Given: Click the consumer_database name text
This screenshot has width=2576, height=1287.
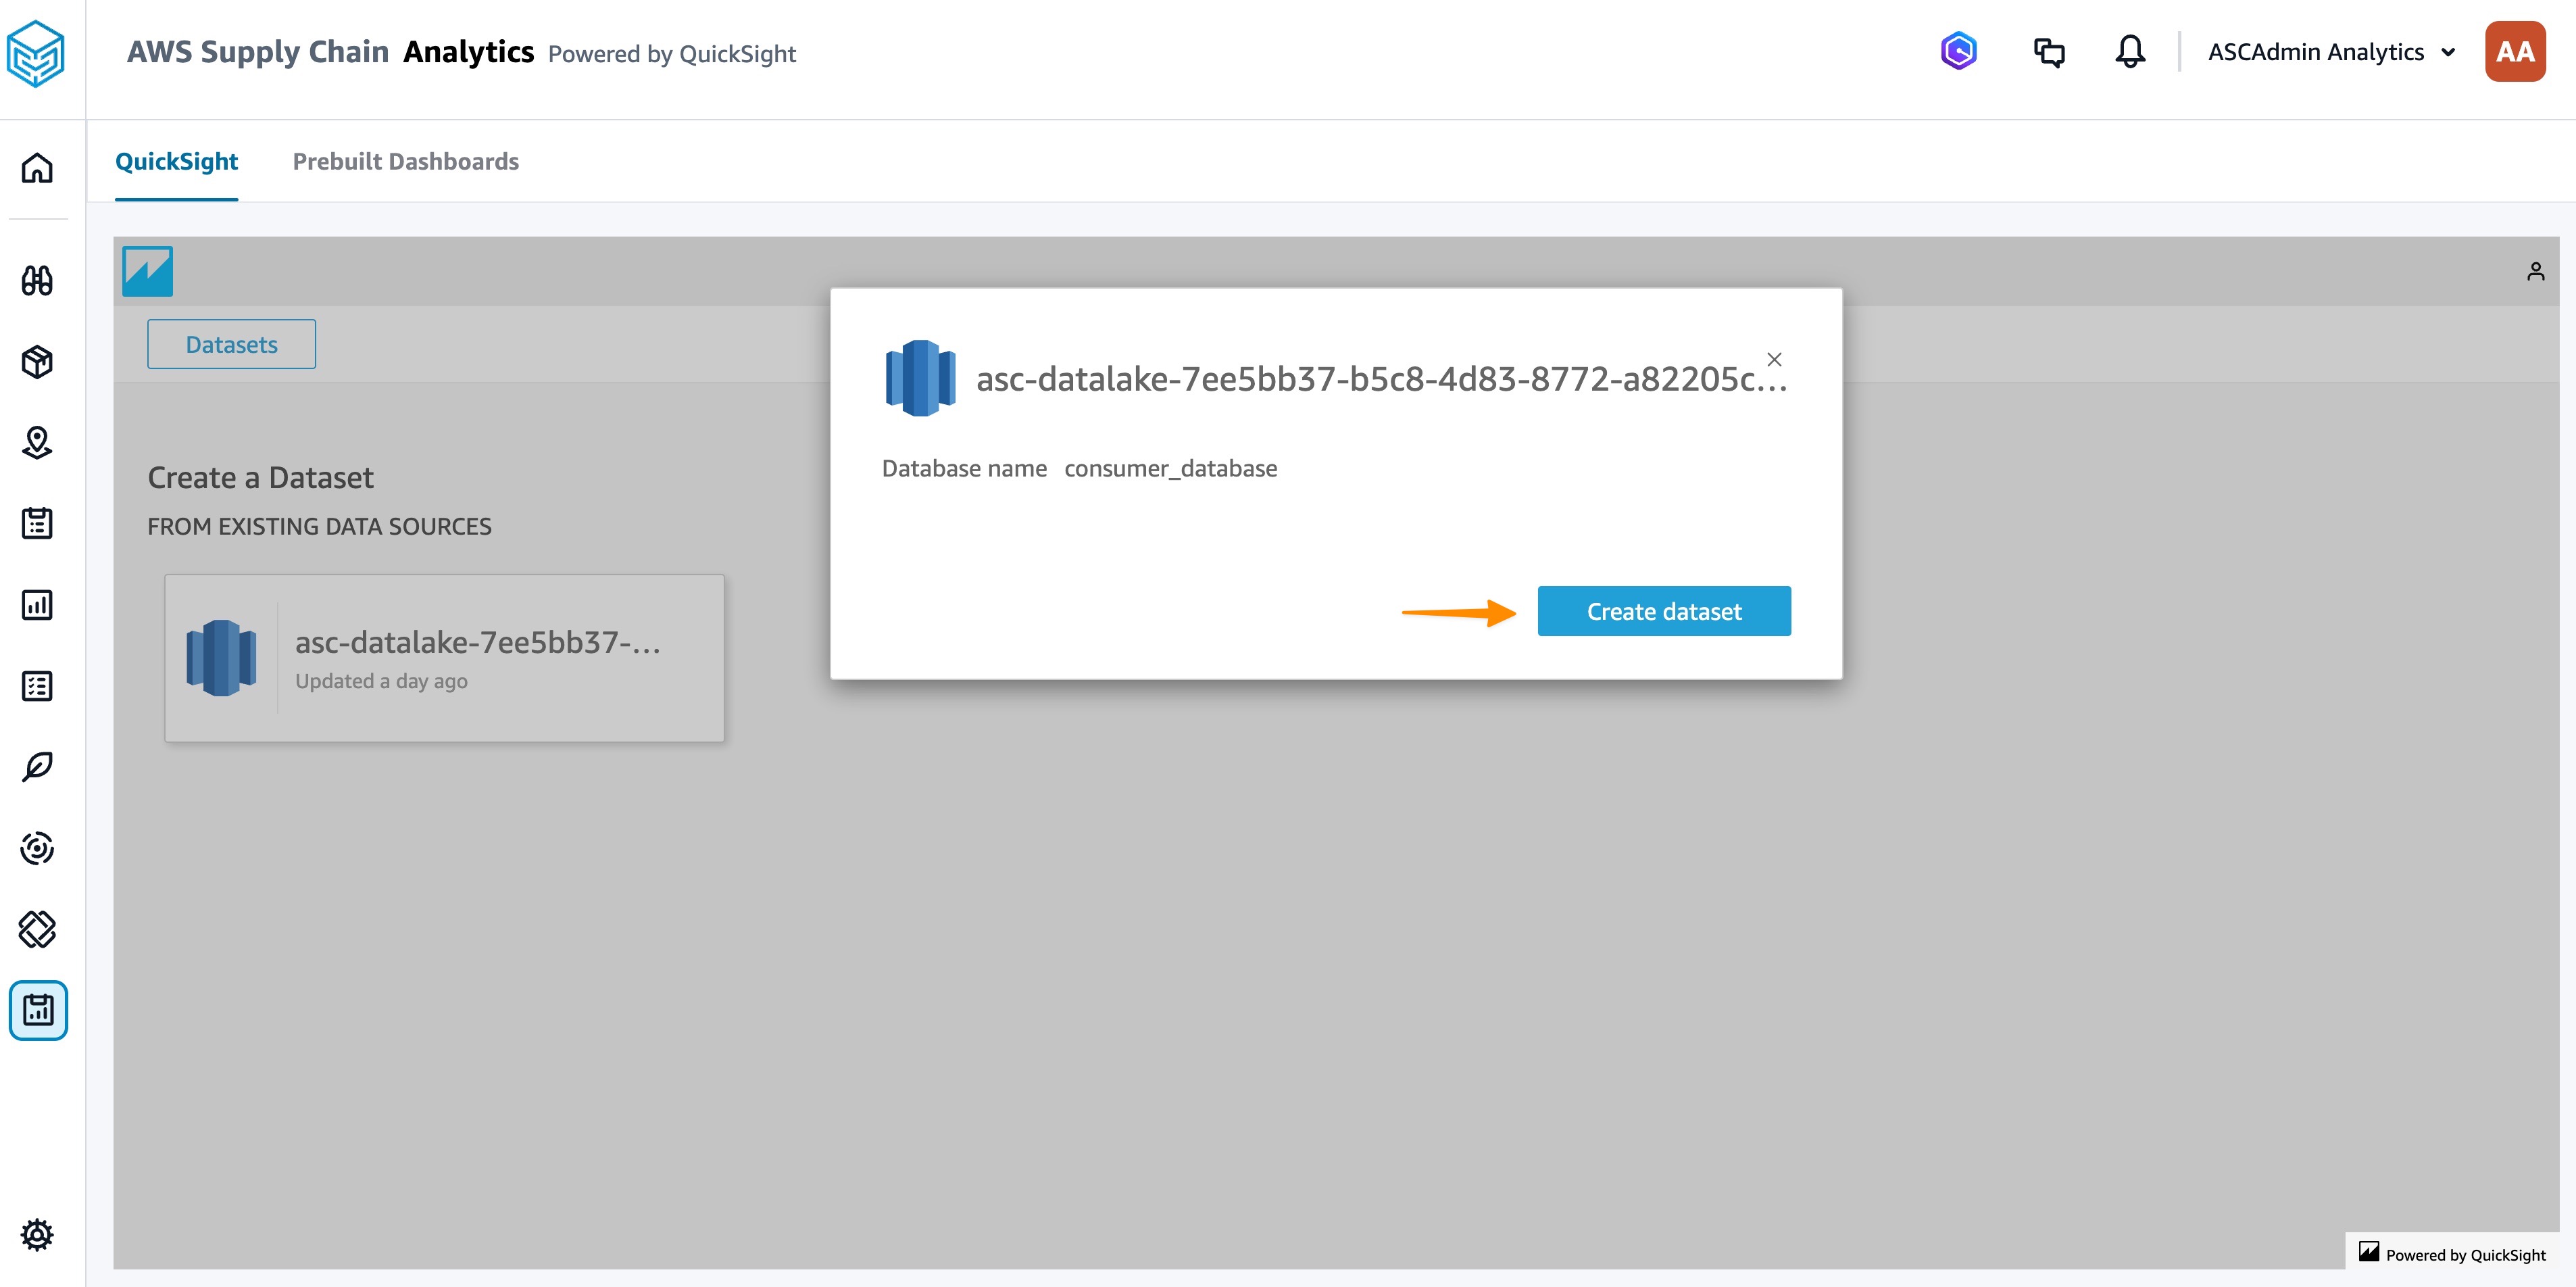Looking at the screenshot, I should click(1170, 468).
